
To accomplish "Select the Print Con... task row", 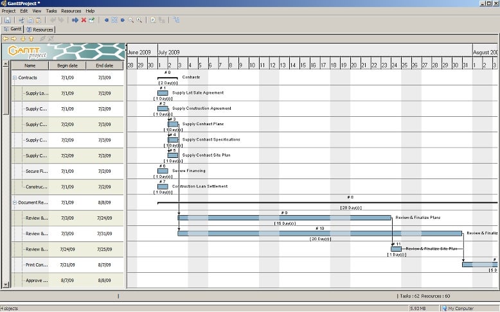I will click(67, 265).
